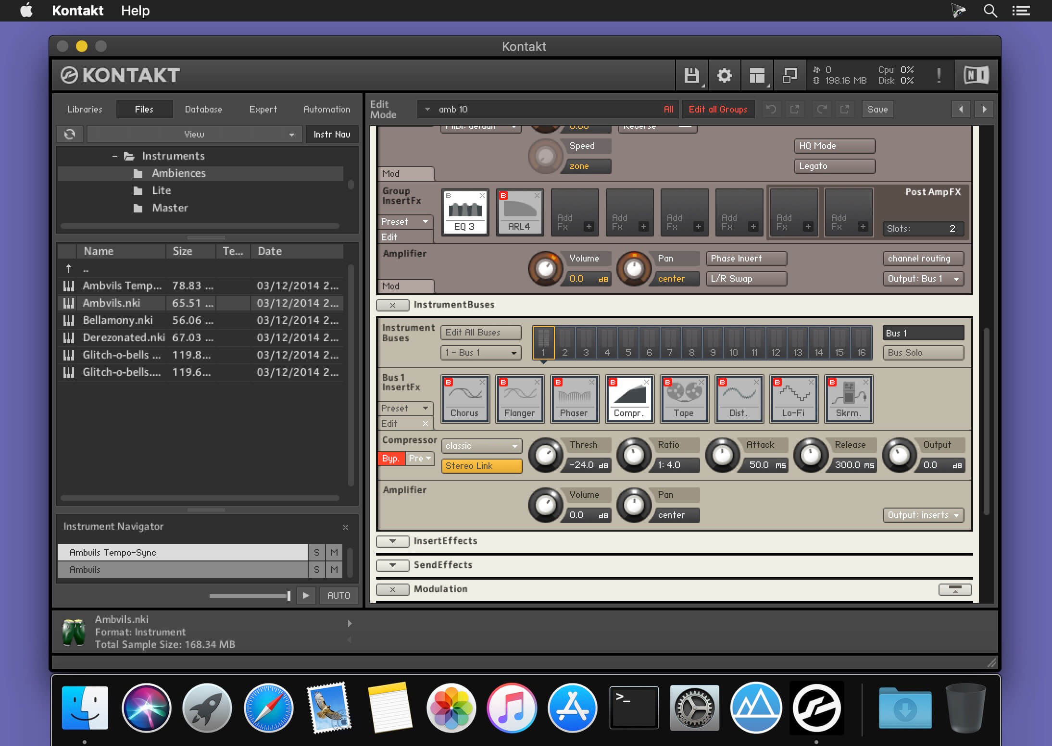The width and height of the screenshot is (1052, 746).
Task: Click the Native Instruments NI logo
Action: click(976, 75)
